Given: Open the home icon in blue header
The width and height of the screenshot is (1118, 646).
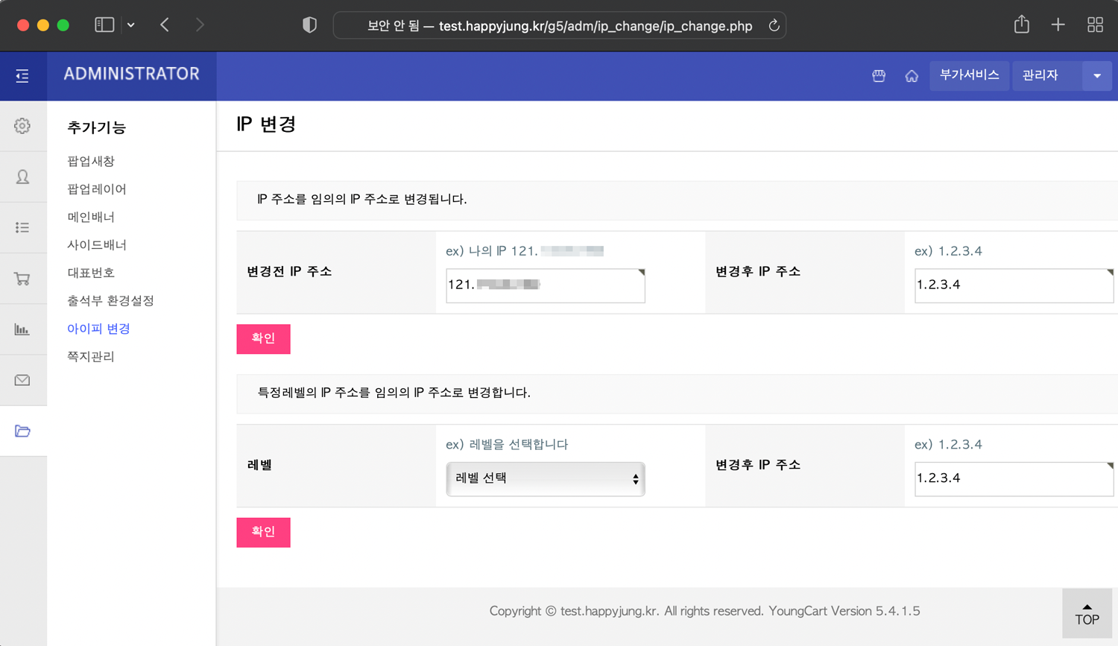Looking at the screenshot, I should [912, 75].
